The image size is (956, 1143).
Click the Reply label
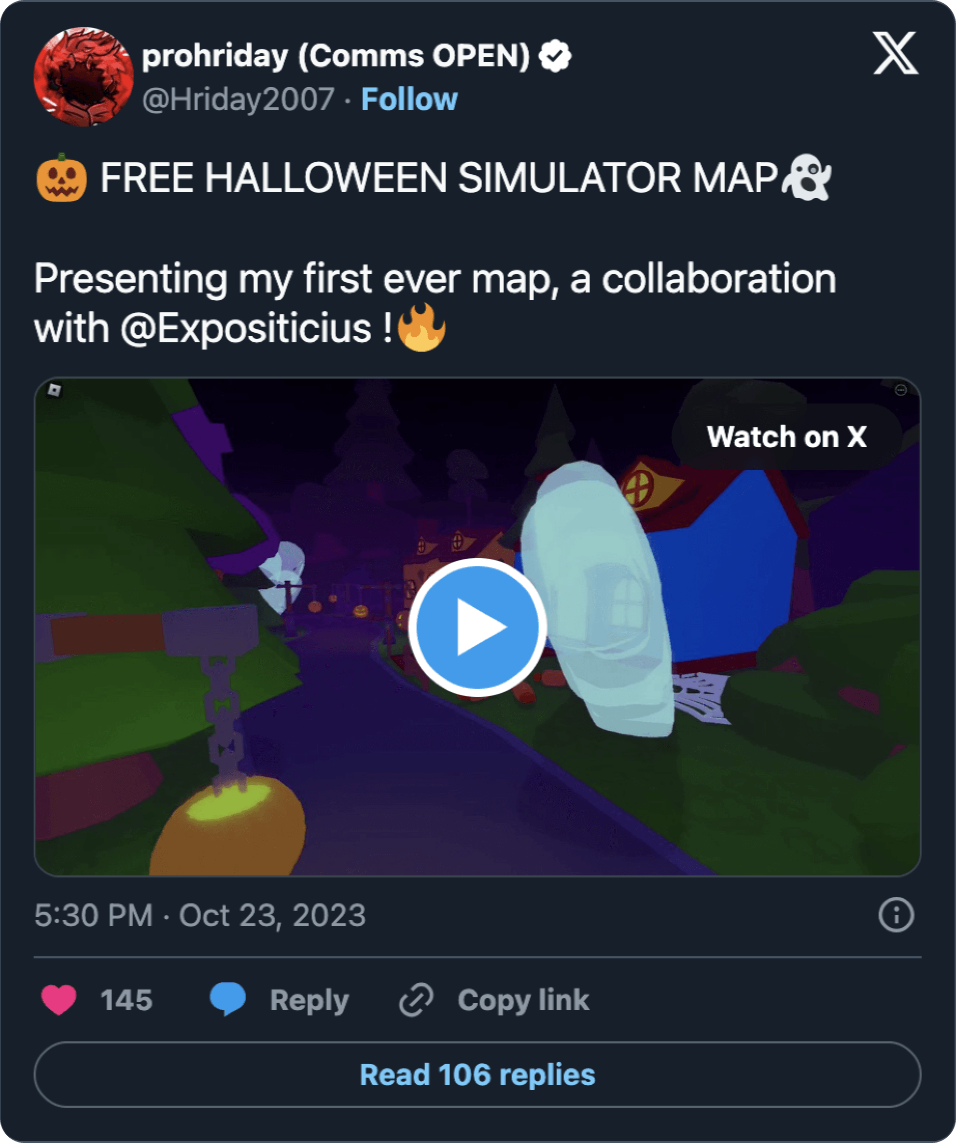click(x=309, y=1001)
